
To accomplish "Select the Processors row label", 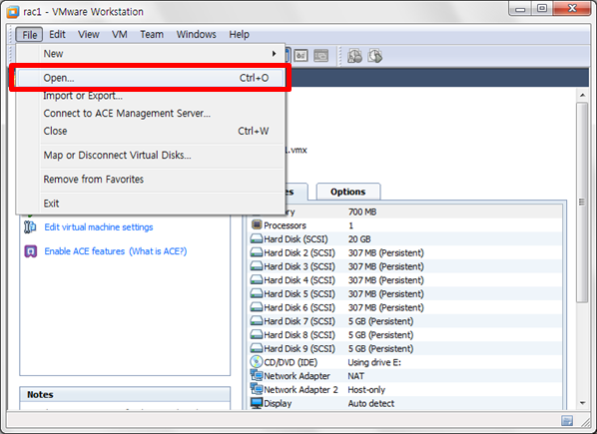I will pos(285,225).
